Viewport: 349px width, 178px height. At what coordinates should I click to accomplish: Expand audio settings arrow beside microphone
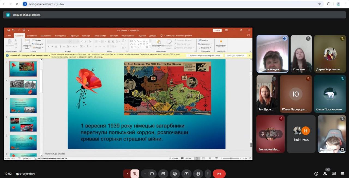tap(127, 174)
